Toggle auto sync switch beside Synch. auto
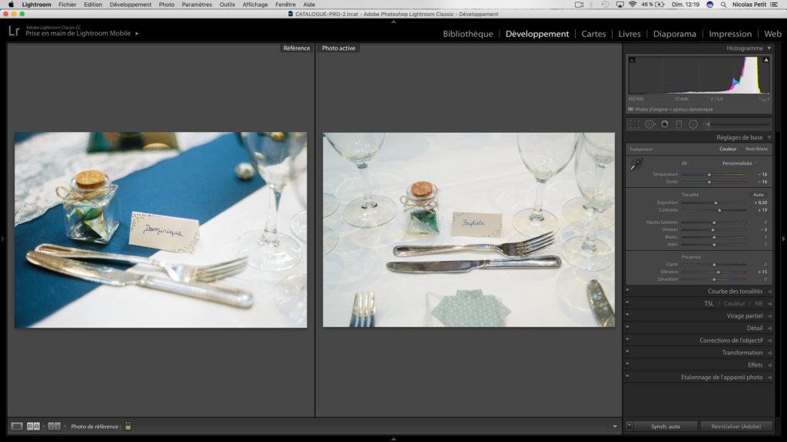787x442 pixels. (x=629, y=426)
